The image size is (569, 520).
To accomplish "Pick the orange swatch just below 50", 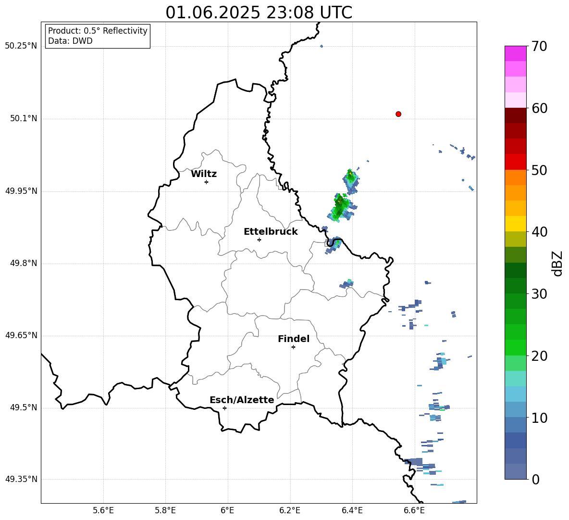I will [x=516, y=178].
